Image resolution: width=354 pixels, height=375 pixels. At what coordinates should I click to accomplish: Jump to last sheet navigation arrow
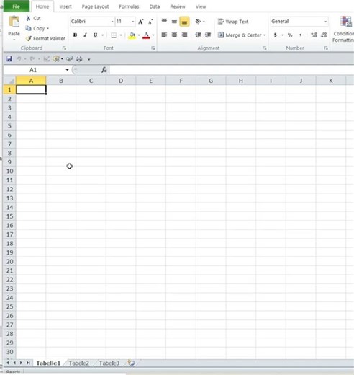[28, 363]
